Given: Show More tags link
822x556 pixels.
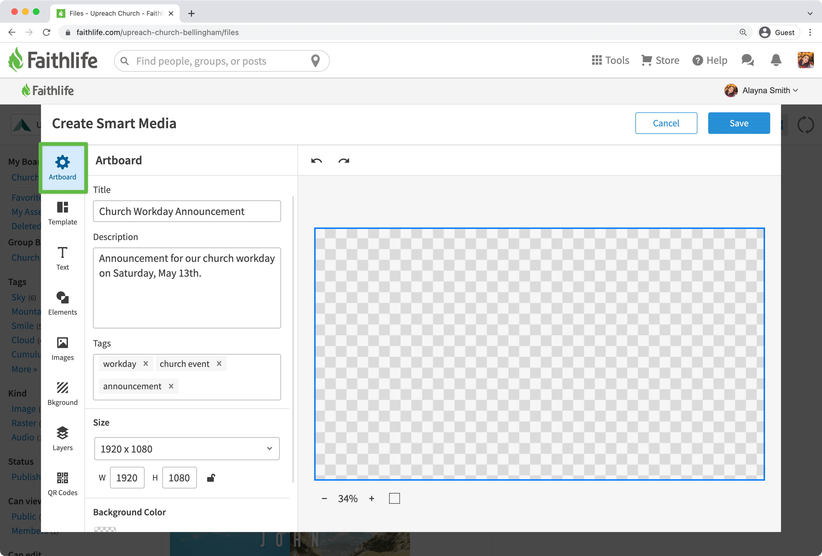Looking at the screenshot, I should pos(24,369).
